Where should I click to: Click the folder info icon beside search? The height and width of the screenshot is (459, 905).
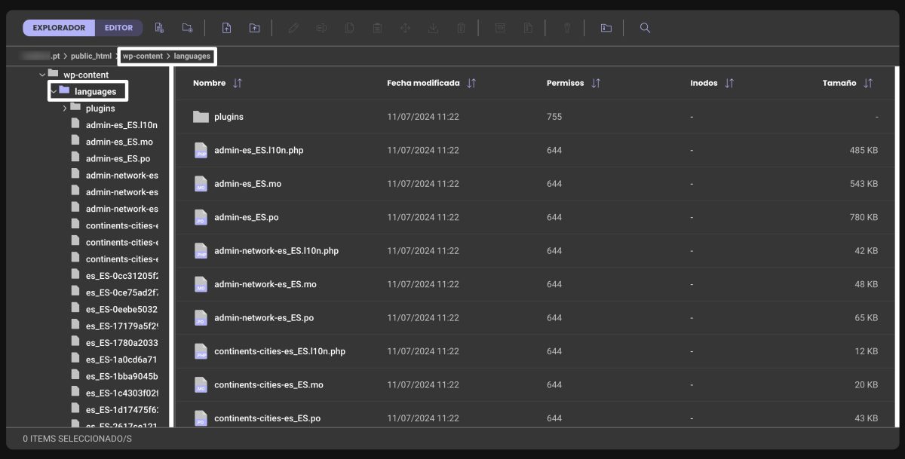(606, 28)
